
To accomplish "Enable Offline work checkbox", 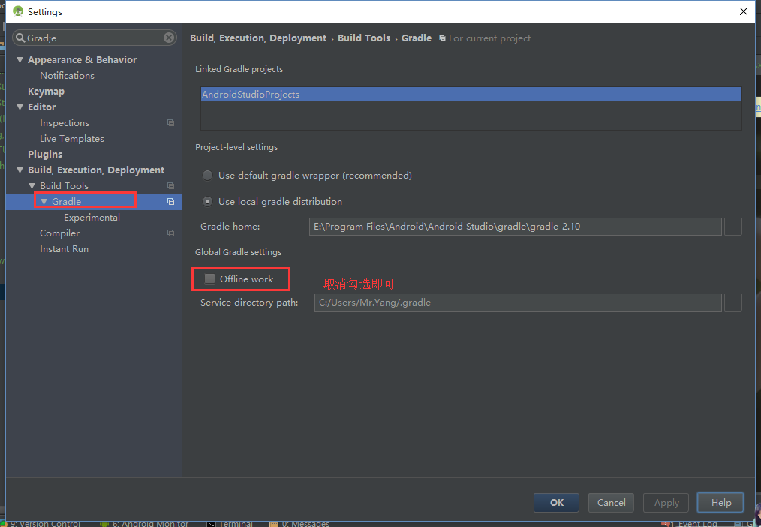I will pyautogui.click(x=209, y=278).
